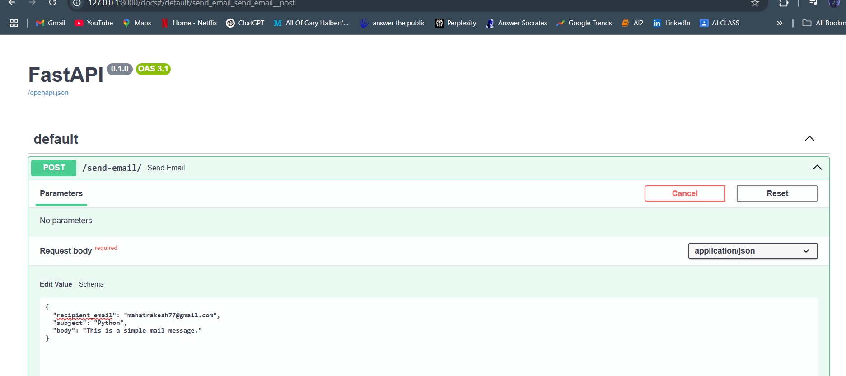Click the address bar URL
846x376 pixels.
point(192,3)
